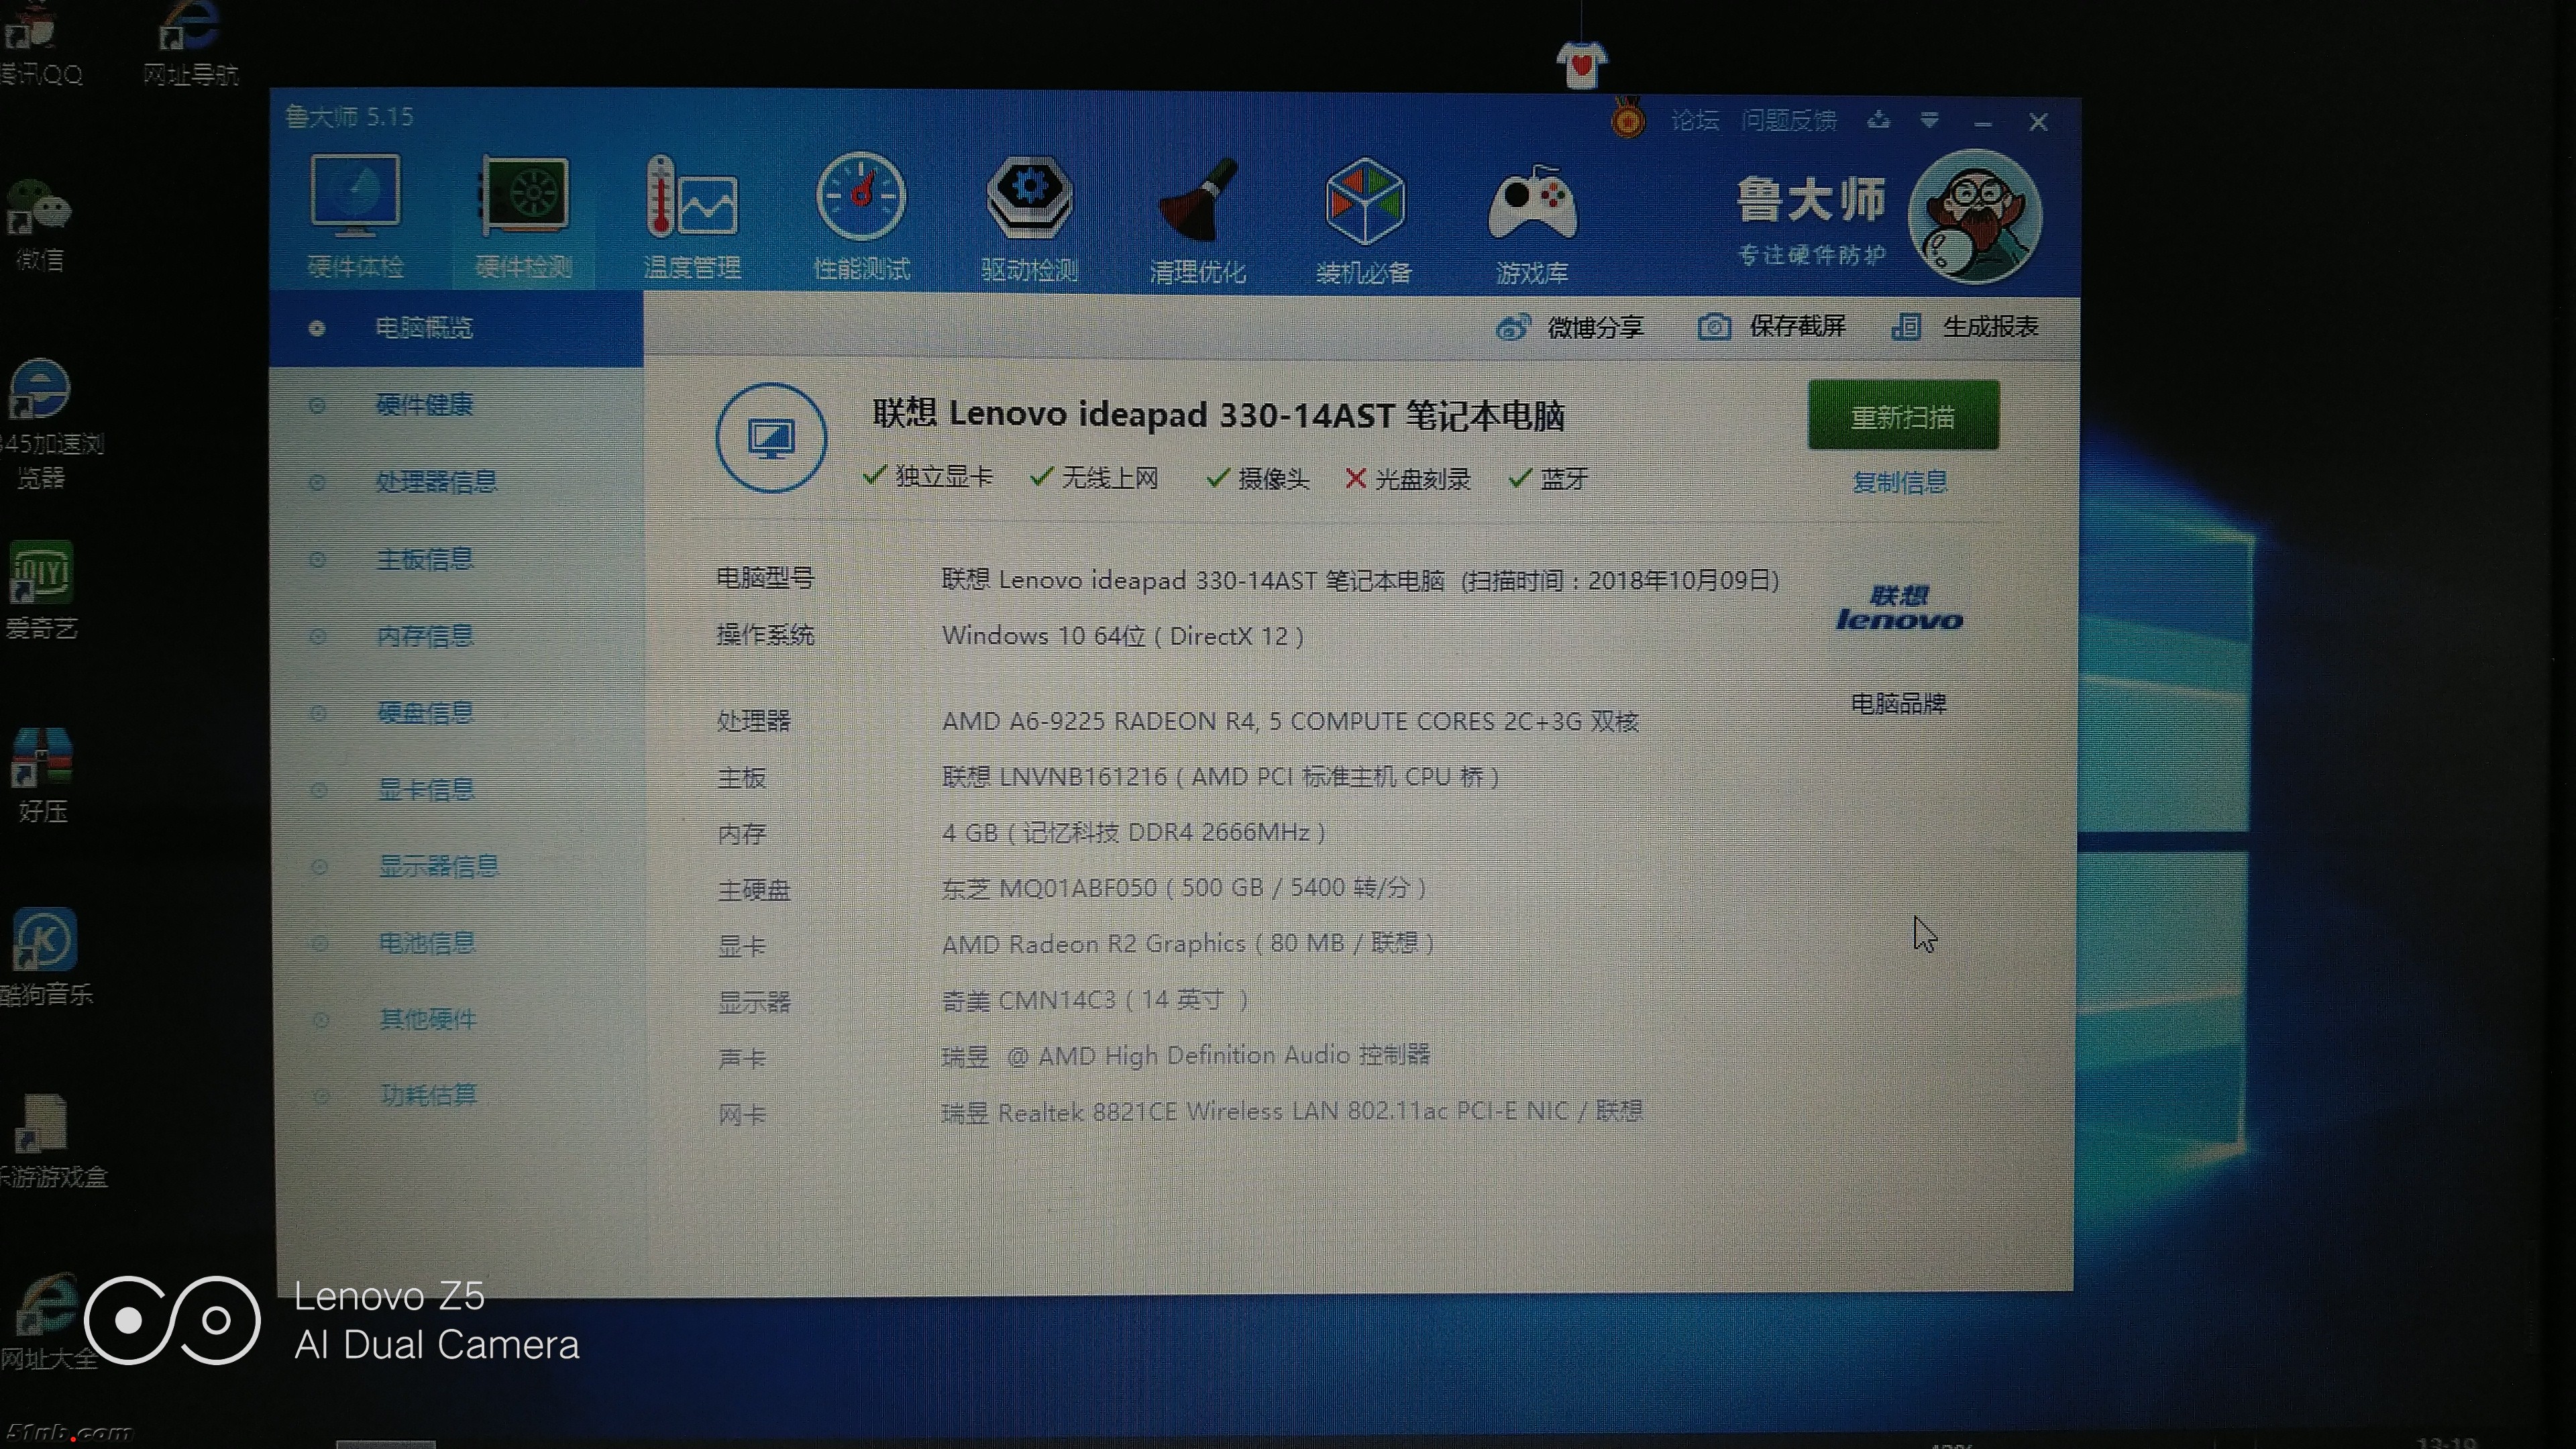Select 显卡信息 in the sidebar

tap(425, 790)
